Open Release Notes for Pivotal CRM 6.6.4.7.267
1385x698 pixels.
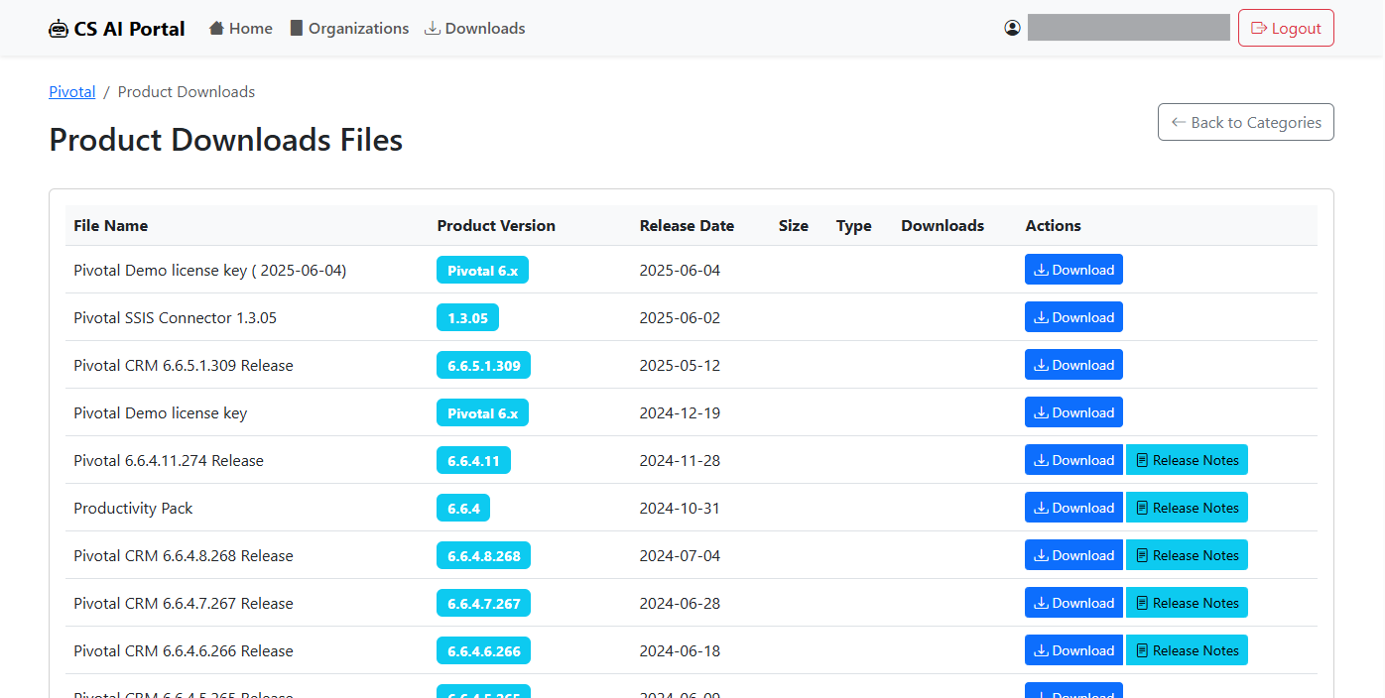(1187, 603)
